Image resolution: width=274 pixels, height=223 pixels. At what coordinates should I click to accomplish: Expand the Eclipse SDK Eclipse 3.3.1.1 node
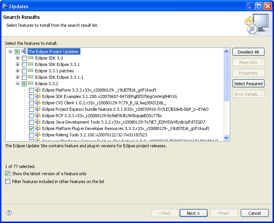point(17,77)
